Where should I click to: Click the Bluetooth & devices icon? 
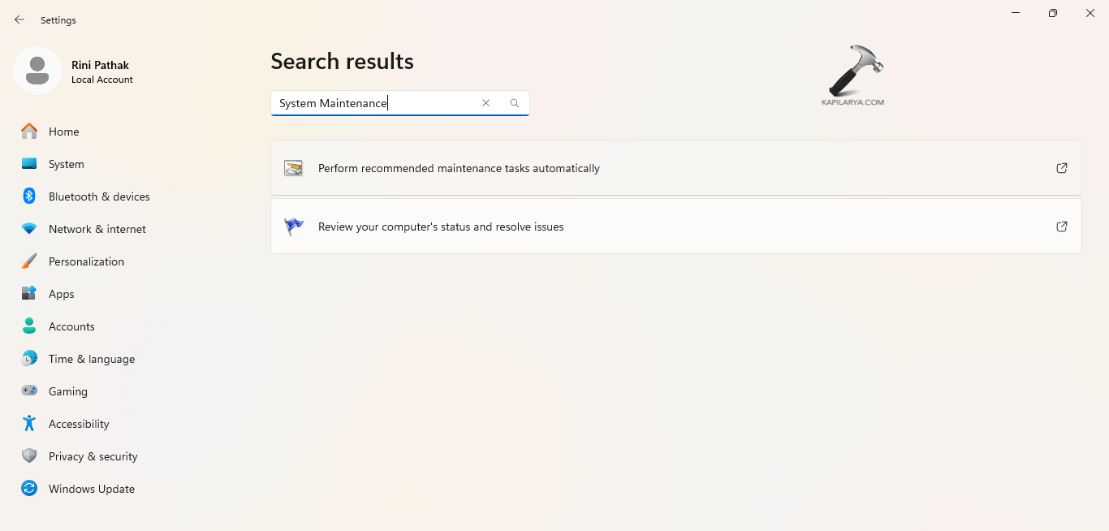pos(29,196)
